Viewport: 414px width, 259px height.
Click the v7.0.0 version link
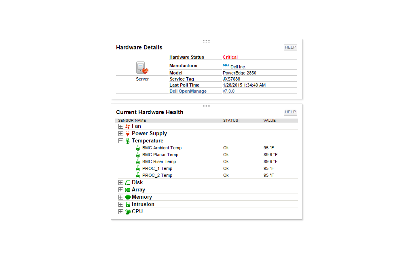point(229,91)
